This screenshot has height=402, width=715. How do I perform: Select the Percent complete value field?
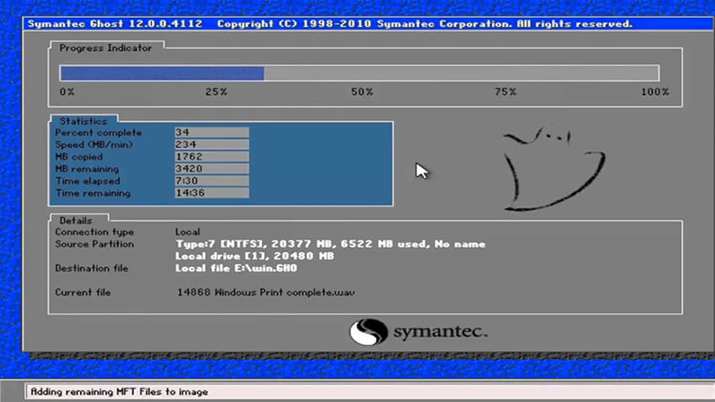[211, 133]
